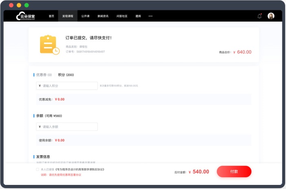Click the yellow minimize window dot
Screen dimensions: 286x189
[19, 5]
